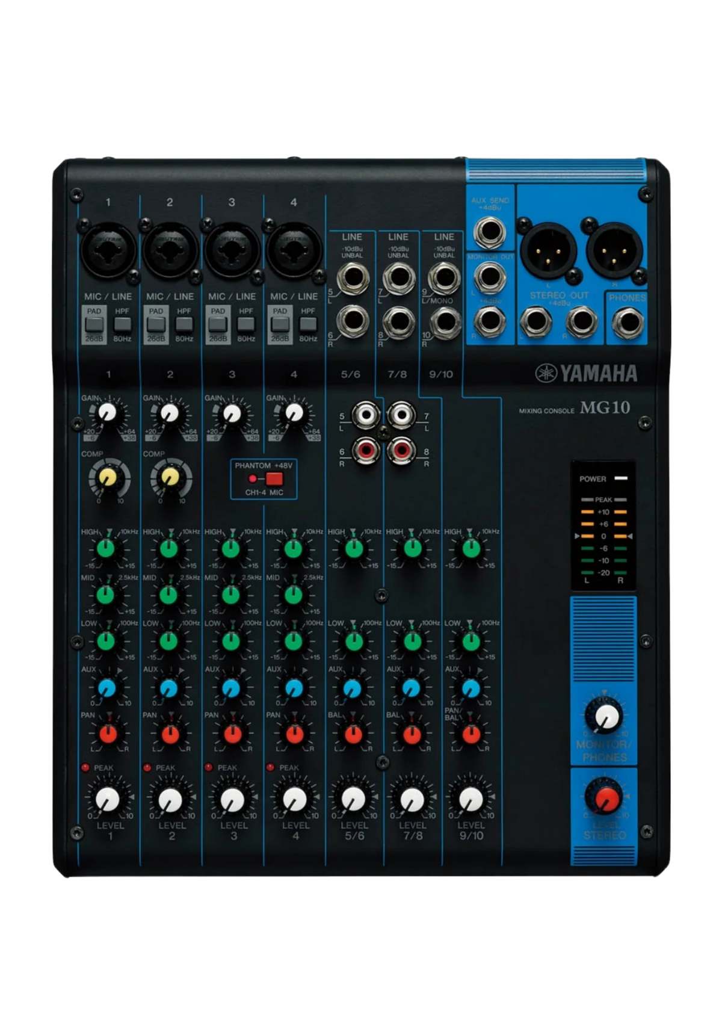Click the channel 9/10 LEVEL knob
The image size is (722, 1029).
coord(471,799)
